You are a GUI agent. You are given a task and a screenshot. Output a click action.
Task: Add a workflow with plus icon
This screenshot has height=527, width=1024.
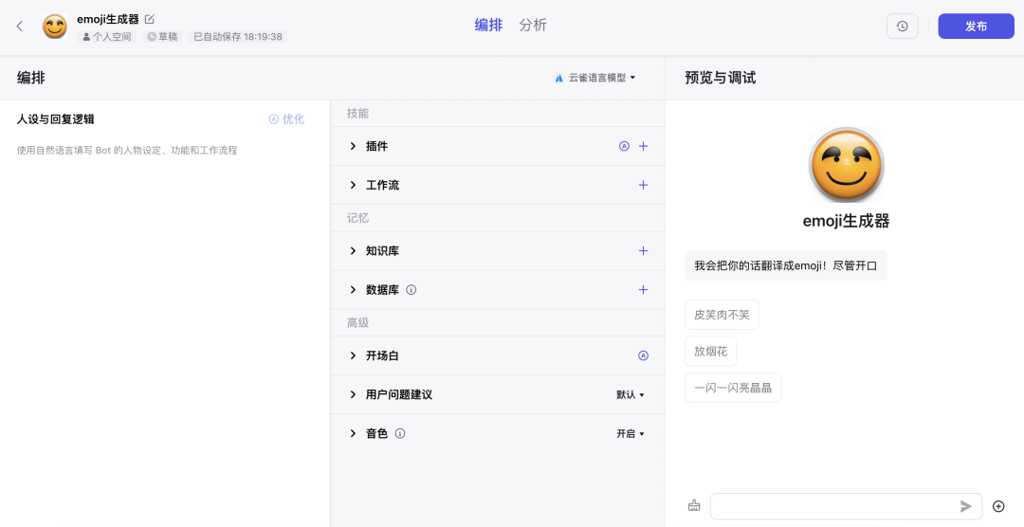click(643, 186)
